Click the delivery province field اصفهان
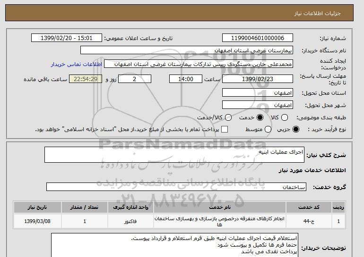 (258, 93)
